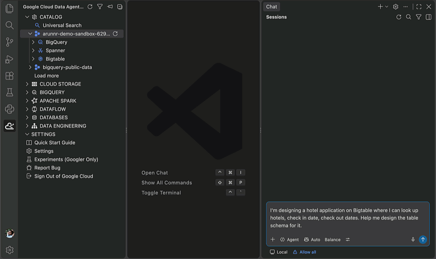The width and height of the screenshot is (436, 259).
Task: Start a new chat with plus icon
Action: click(x=380, y=7)
